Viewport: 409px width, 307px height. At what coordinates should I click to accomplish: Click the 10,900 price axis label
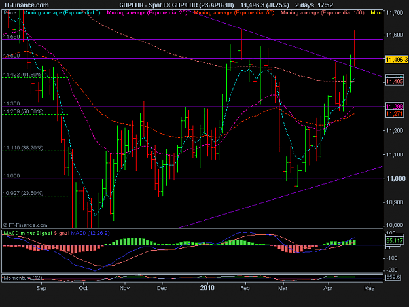click(395, 202)
